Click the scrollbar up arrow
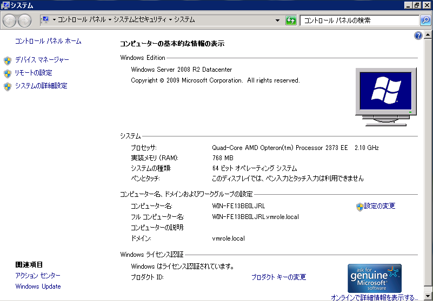The height and width of the screenshot is (301, 433). pyautogui.click(x=428, y=35)
